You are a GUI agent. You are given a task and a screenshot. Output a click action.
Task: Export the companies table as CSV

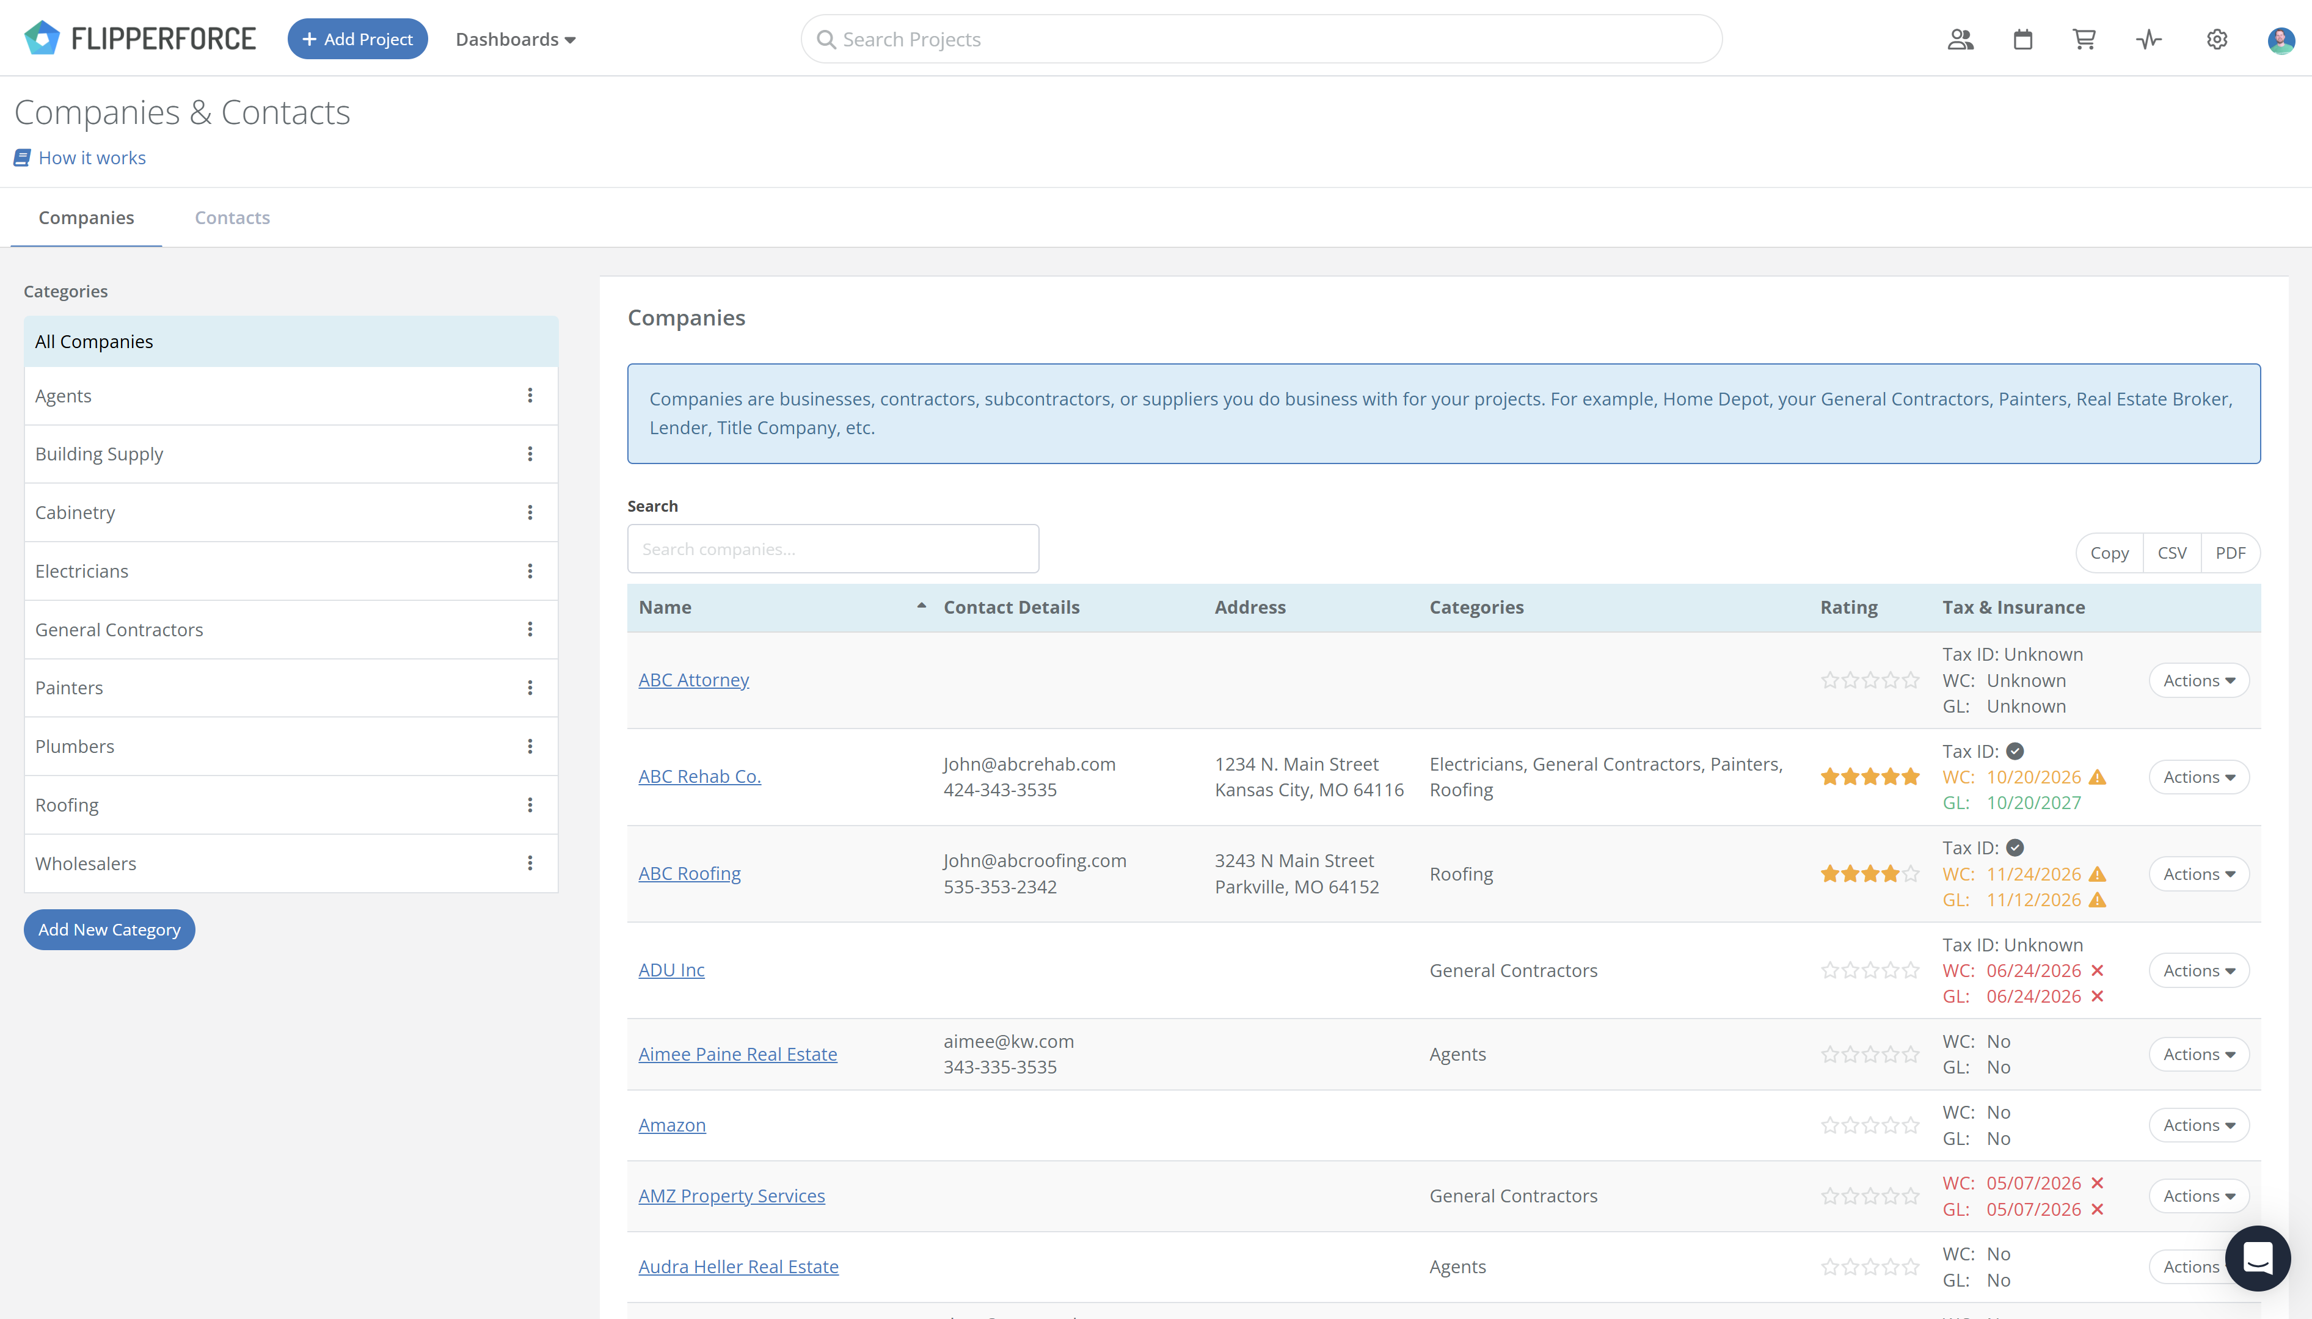point(2172,553)
